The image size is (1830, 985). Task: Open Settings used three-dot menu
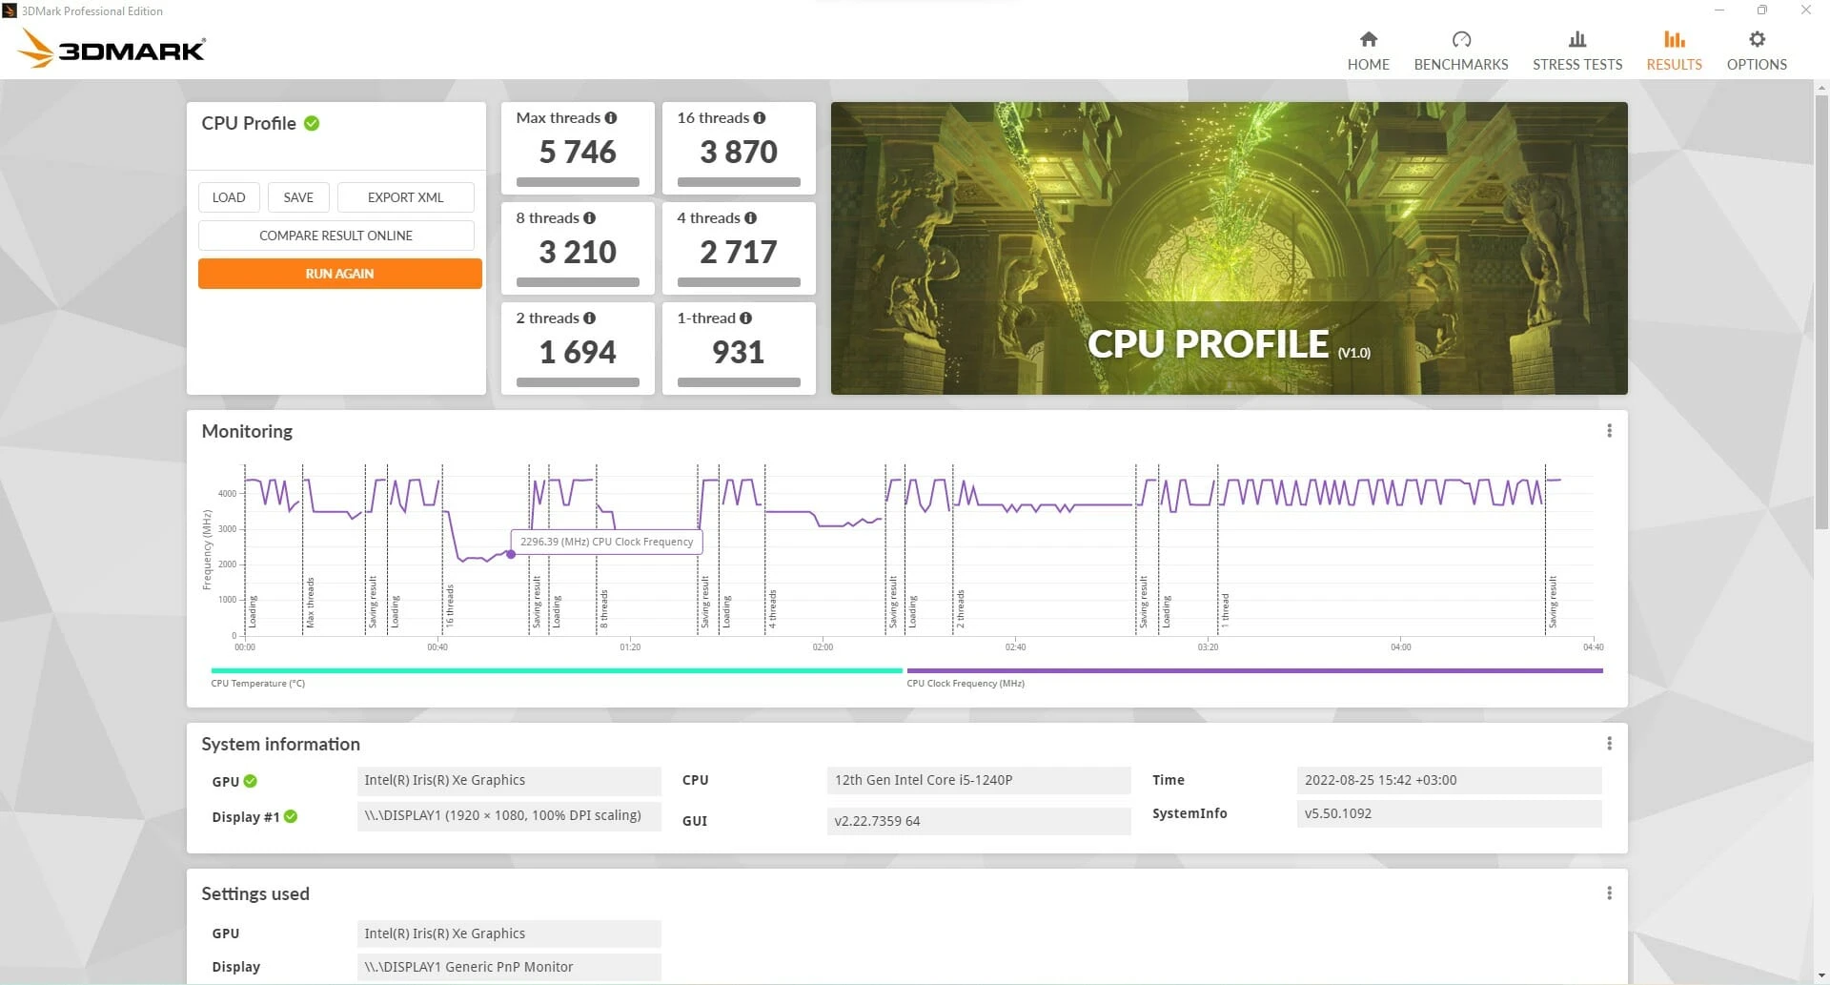[x=1609, y=893]
